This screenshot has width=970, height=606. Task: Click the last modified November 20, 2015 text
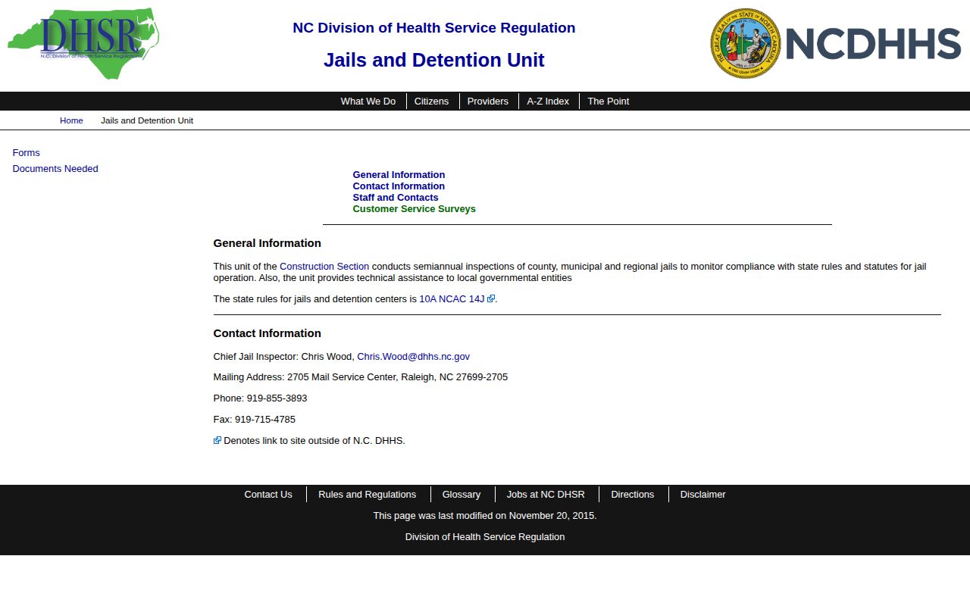485,516
